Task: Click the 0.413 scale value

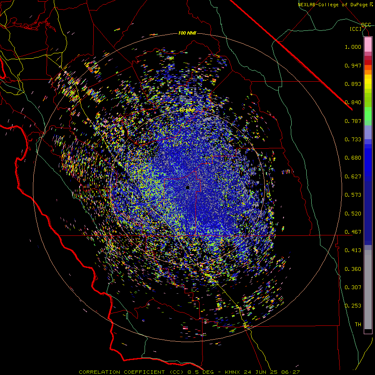Action: 353,250
